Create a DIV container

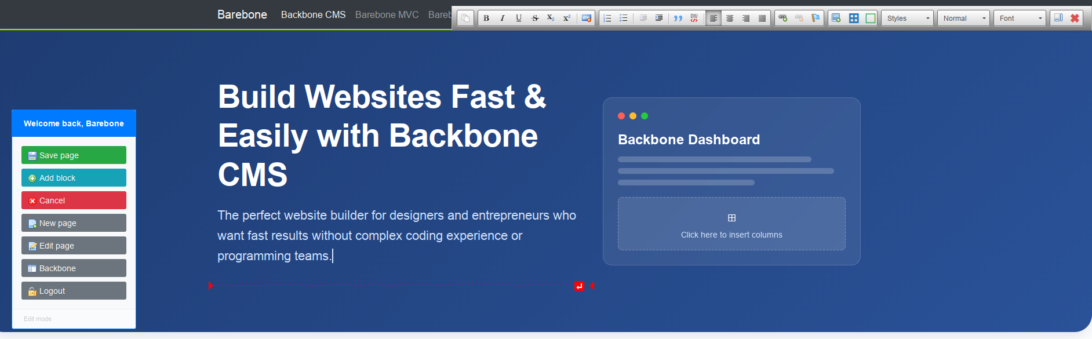tap(694, 18)
